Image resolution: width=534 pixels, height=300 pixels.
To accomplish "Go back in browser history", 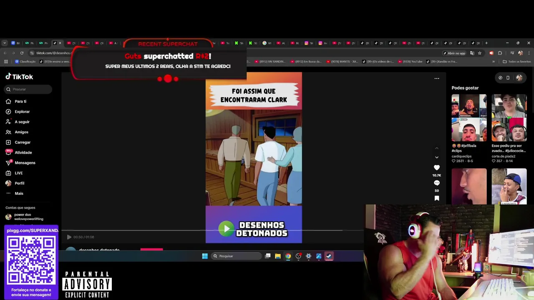I will point(5,53).
